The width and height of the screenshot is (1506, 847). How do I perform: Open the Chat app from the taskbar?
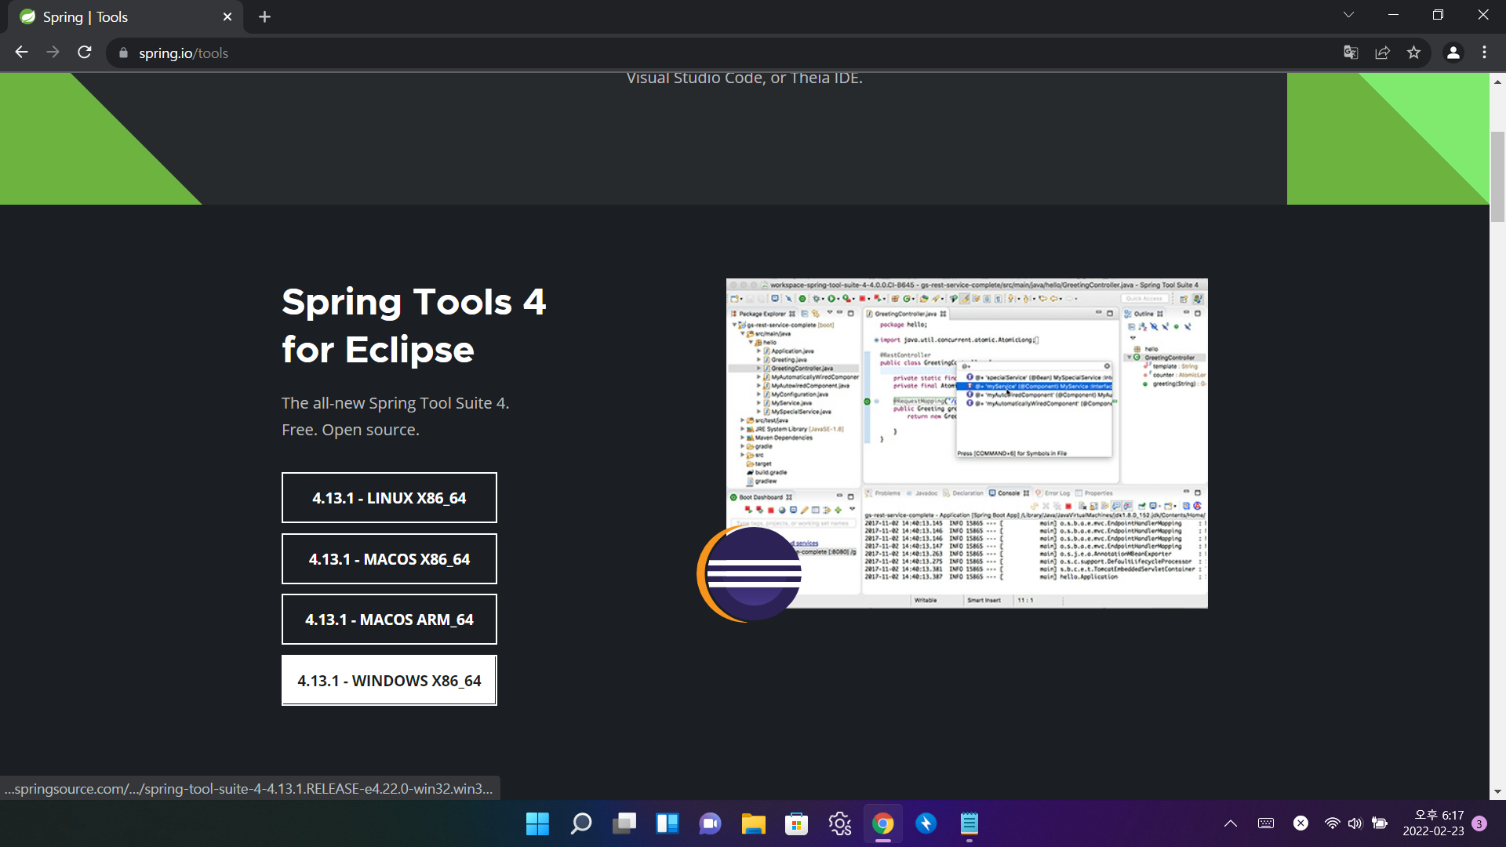tap(710, 823)
